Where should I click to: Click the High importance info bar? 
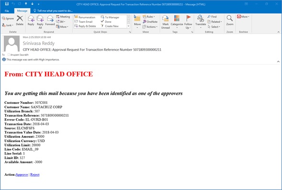31,59
